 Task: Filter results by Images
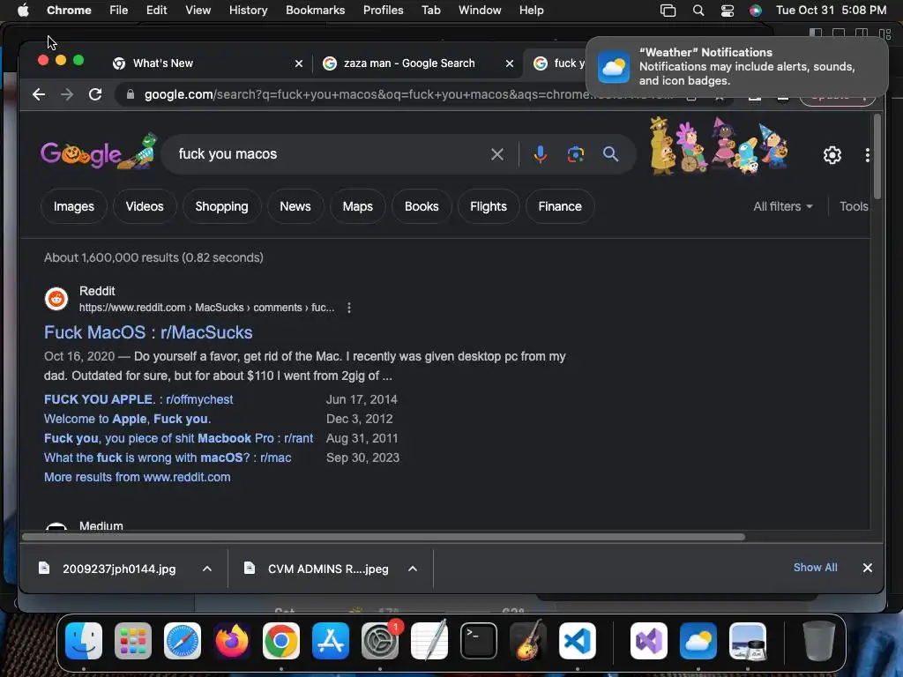(74, 206)
